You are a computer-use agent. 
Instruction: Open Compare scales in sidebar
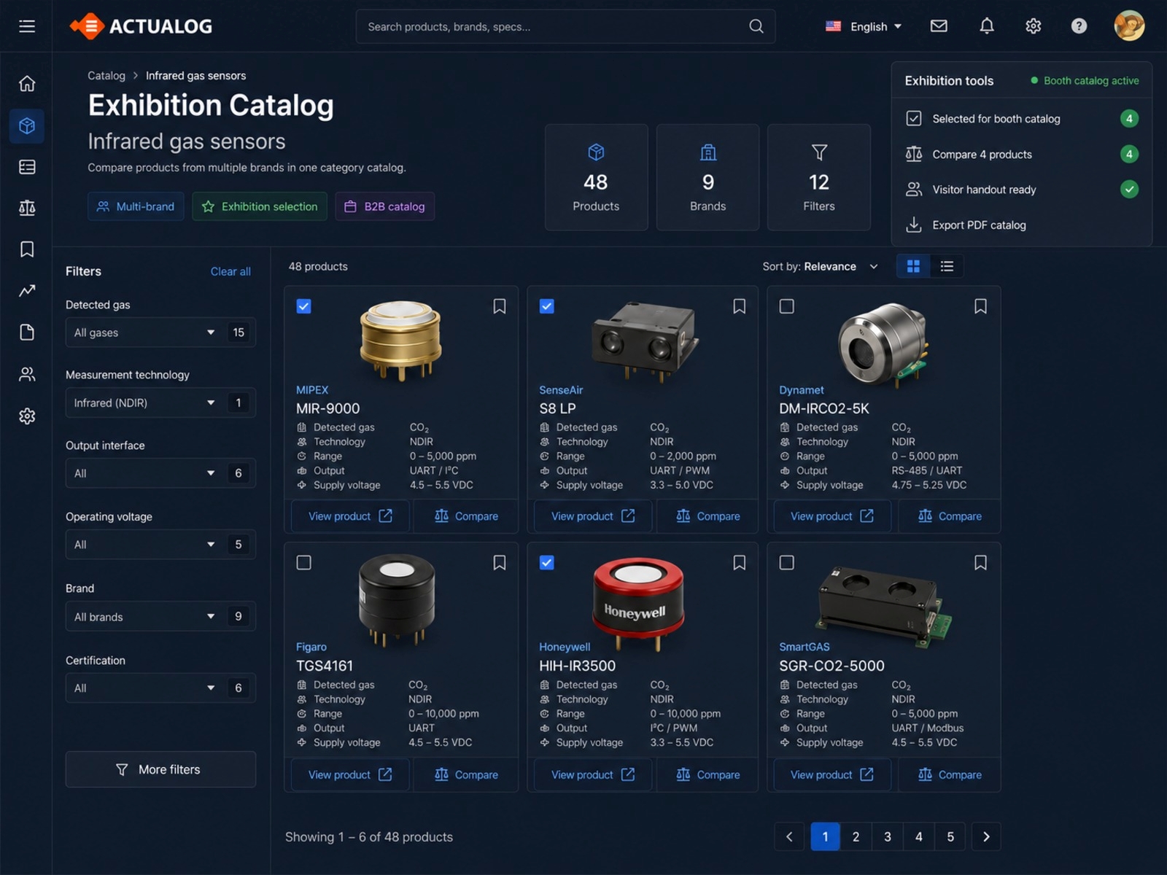27,208
